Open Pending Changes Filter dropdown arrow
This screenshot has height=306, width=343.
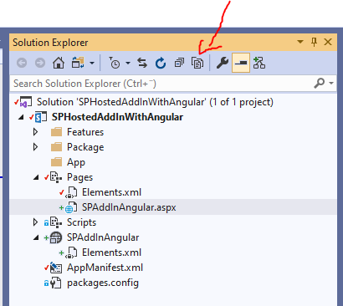point(128,64)
